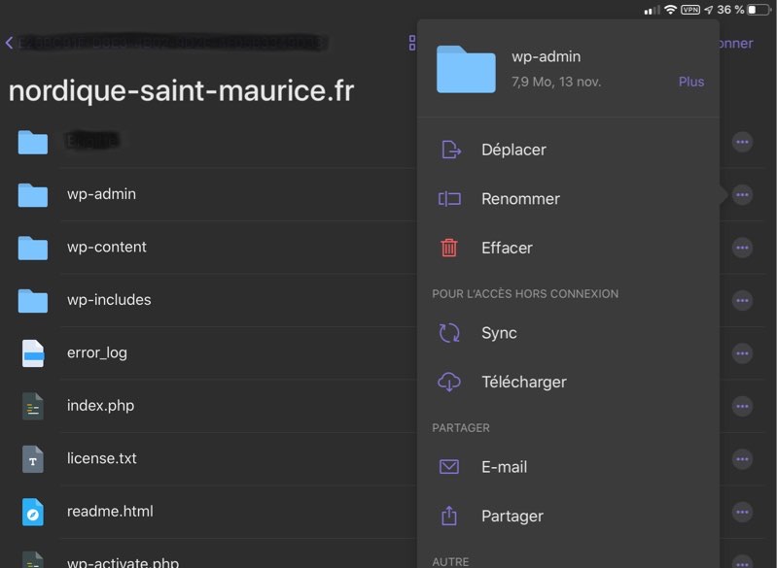Screen dimensions: 777x568
Task: Open the readme.html file
Action: (x=110, y=512)
